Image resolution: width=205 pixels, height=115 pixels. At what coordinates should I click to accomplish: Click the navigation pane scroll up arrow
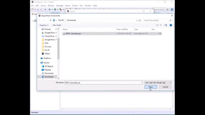pyautogui.click(x=58, y=29)
